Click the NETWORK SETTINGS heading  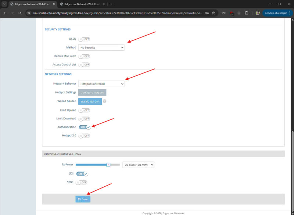pyautogui.click(x=58, y=74)
